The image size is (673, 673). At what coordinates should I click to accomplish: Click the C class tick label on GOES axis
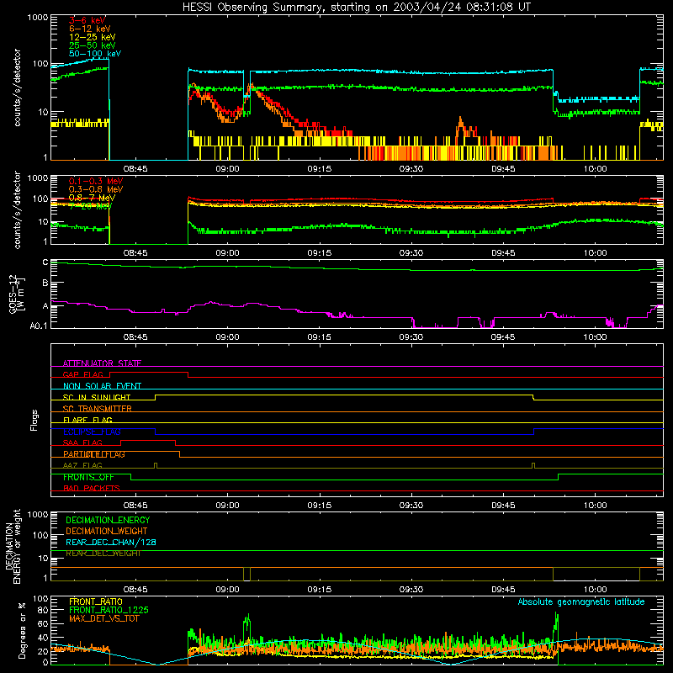(45, 262)
